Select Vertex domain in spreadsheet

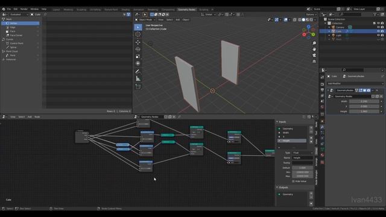point(21,24)
